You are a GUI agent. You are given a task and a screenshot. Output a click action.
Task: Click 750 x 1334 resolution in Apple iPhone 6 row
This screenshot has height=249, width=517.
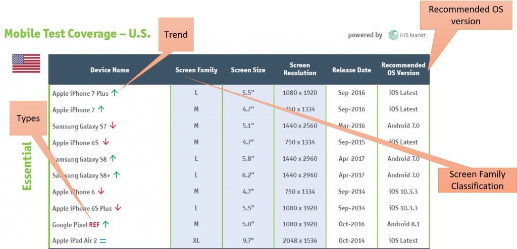pyautogui.click(x=300, y=192)
